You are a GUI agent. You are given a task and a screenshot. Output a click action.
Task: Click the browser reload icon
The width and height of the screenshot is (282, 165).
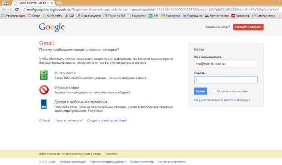pyautogui.click(x=17, y=10)
